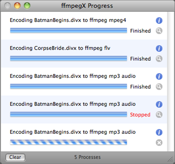Select the CorpseBride.divx to ffmpeg flv row

(60, 48)
